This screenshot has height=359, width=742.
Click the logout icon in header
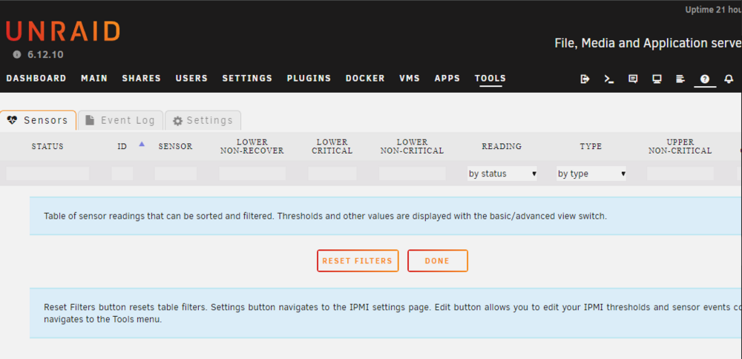585,79
